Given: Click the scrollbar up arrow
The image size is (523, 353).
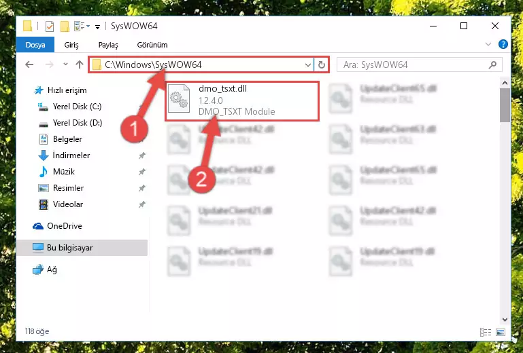Looking at the screenshot, I should [505, 83].
